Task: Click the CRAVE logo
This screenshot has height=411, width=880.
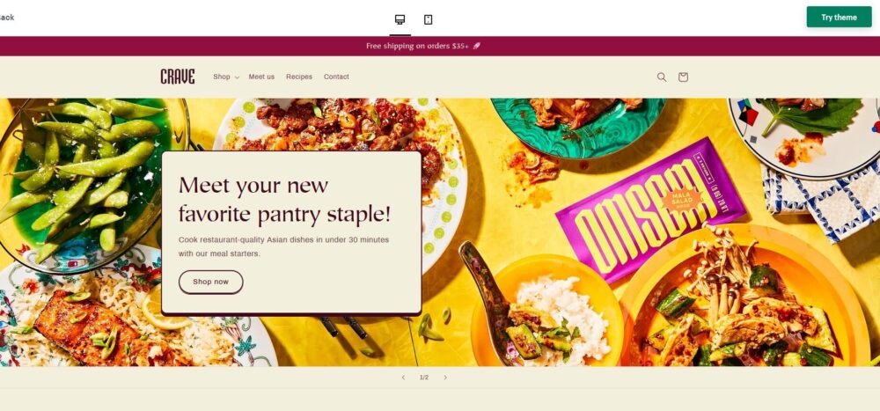Action: tap(178, 77)
